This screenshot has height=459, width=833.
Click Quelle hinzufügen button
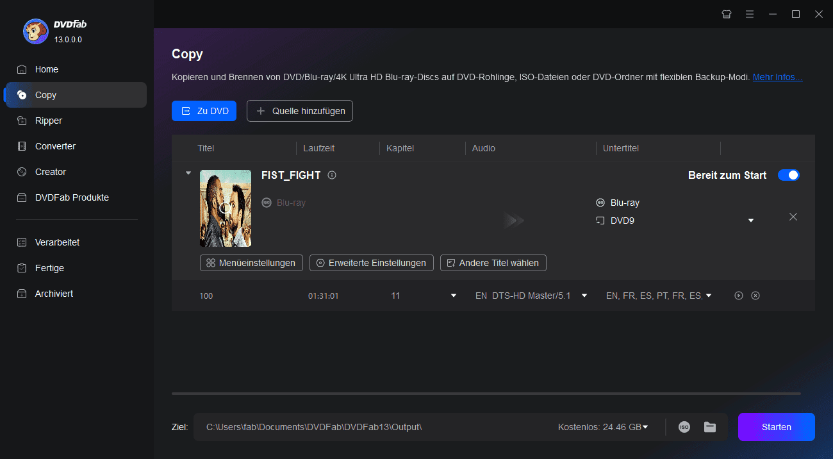[300, 111]
